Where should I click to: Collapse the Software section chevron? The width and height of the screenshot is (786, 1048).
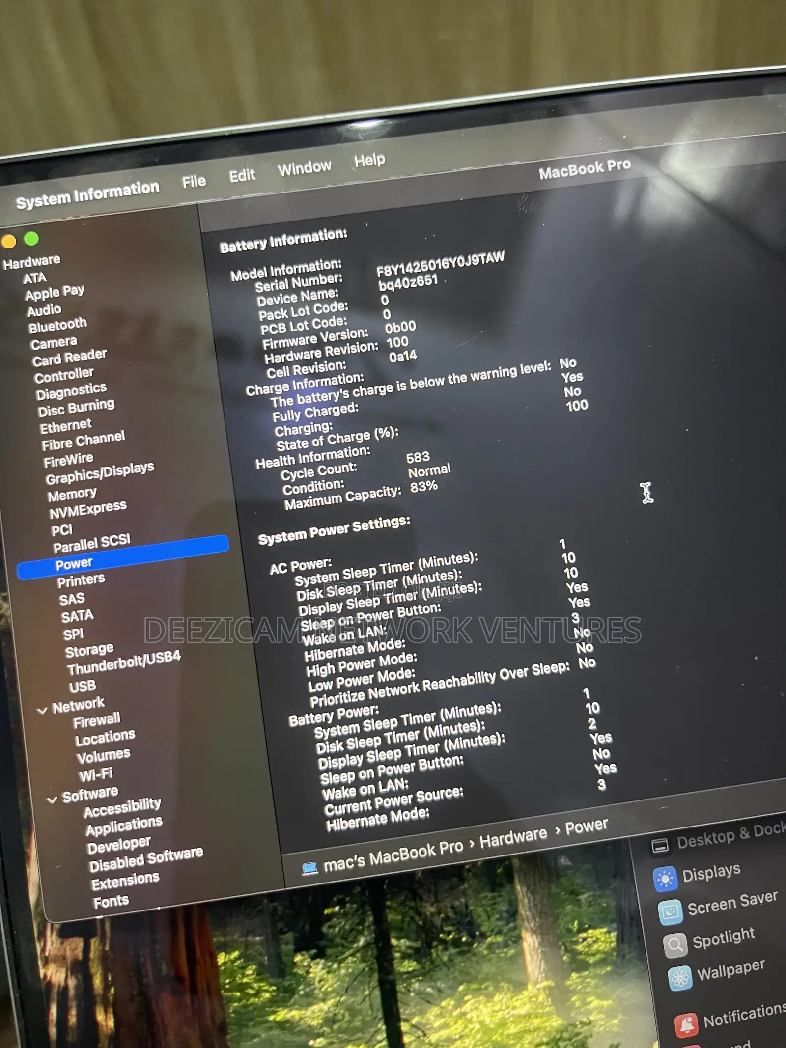(x=52, y=800)
